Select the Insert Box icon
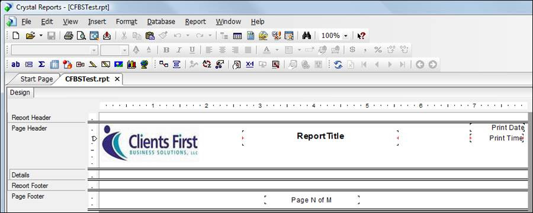This screenshot has height=213, width=533. [106, 64]
